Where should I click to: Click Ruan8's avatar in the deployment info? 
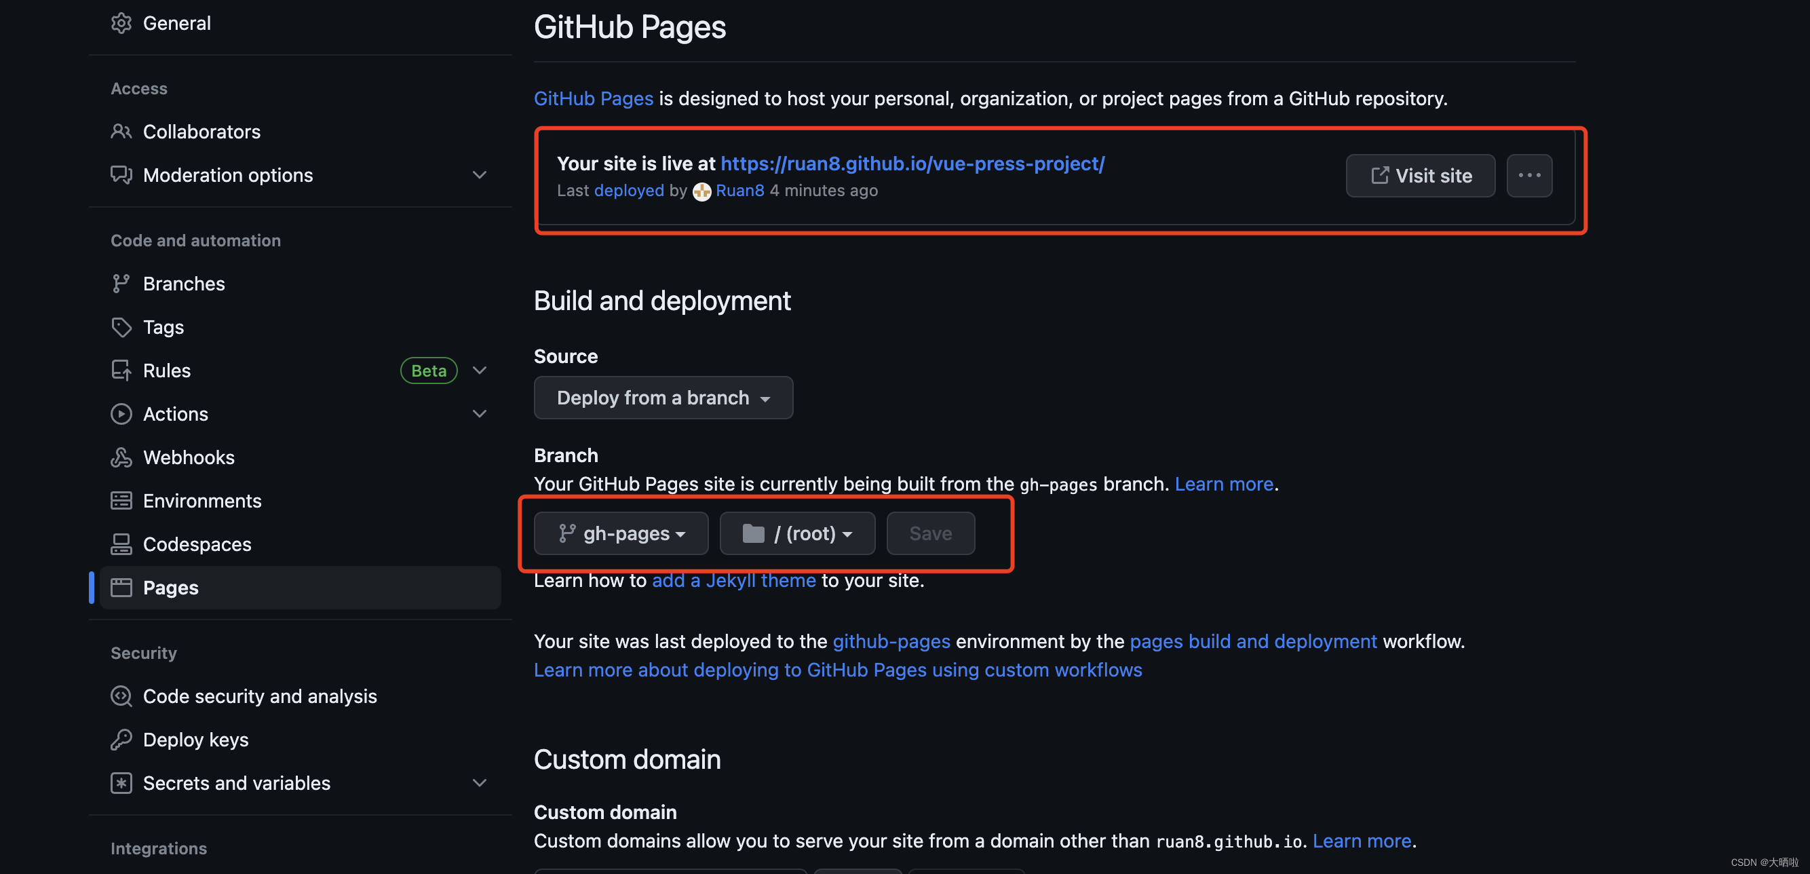point(701,191)
